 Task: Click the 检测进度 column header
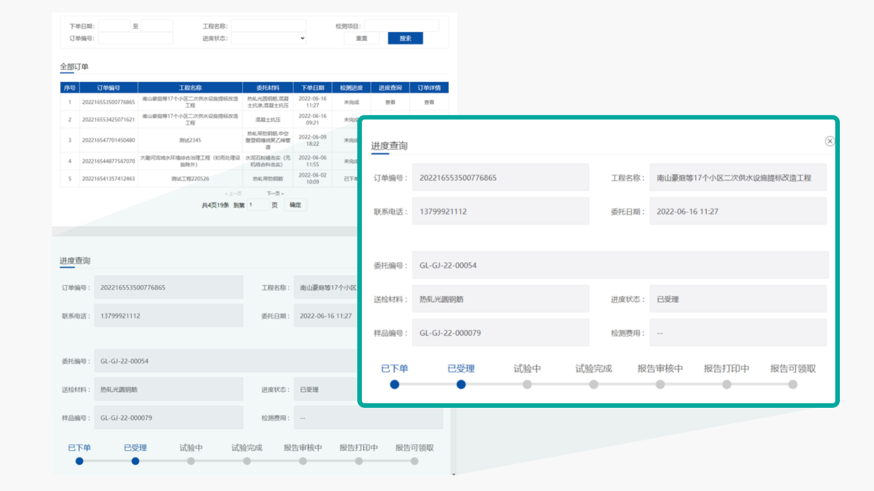point(352,88)
